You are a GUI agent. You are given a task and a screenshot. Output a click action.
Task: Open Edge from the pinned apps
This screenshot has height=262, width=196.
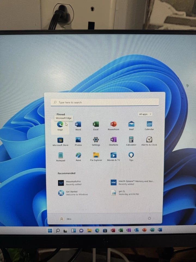(60, 126)
